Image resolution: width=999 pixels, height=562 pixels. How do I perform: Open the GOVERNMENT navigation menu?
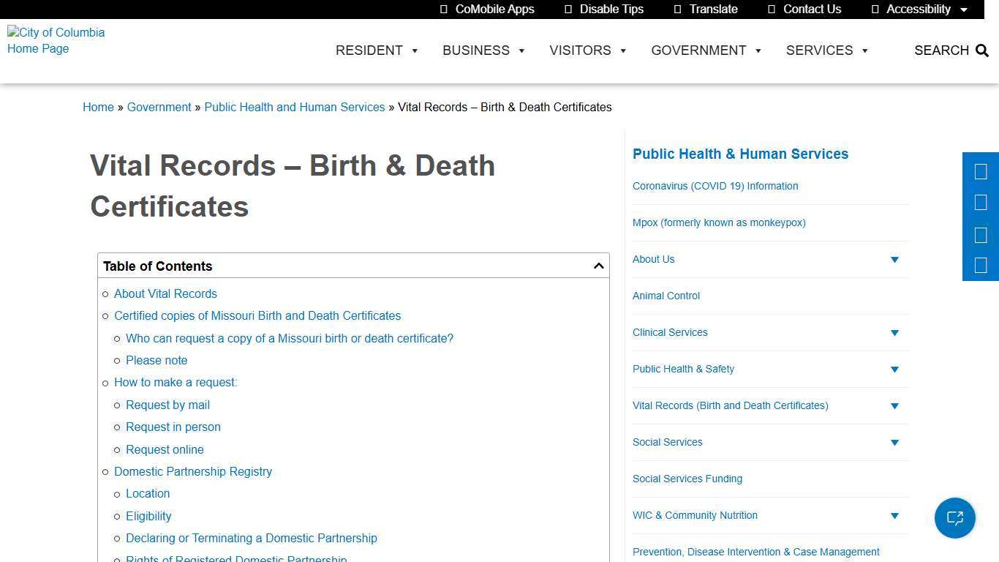coord(700,50)
